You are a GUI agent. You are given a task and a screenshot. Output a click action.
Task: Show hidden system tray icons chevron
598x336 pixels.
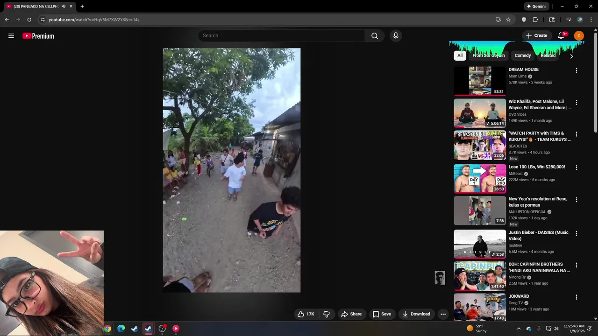(519, 329)
